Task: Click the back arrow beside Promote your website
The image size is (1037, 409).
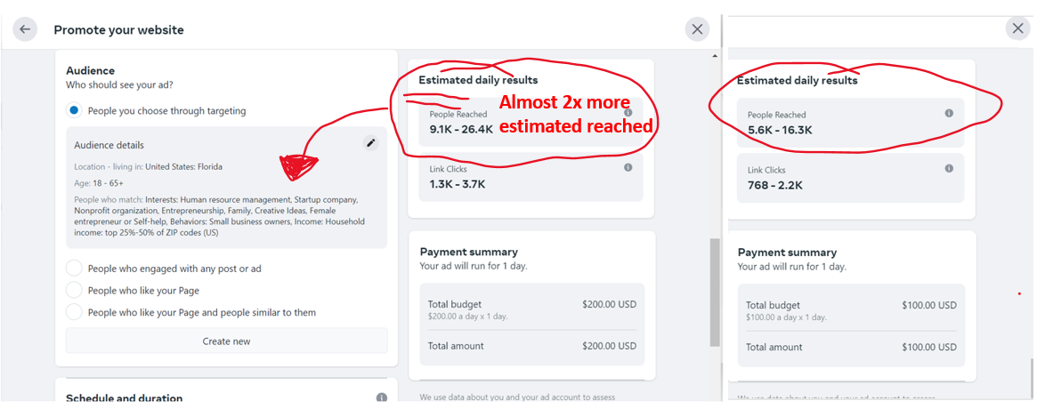Action: (25, 29)
